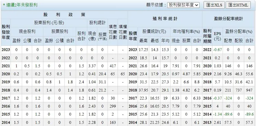The height and width of the screenshot is (126, 256).
Task: Click the 211 cash payout ratio value
Action: point(228,90)
